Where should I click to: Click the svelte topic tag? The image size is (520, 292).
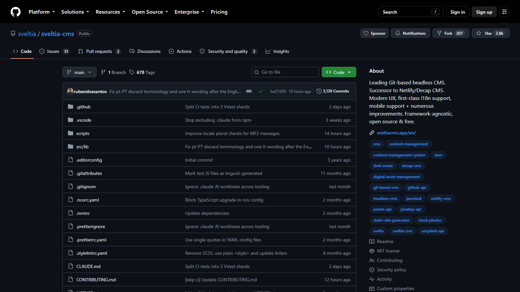[378, 231]
